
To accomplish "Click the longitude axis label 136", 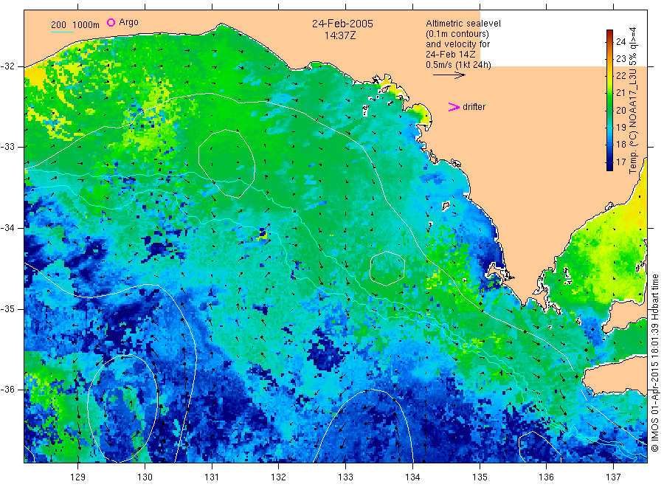I will [x=546, y=477].
